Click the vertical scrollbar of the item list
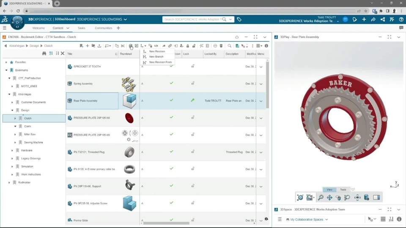 point(267,85)
